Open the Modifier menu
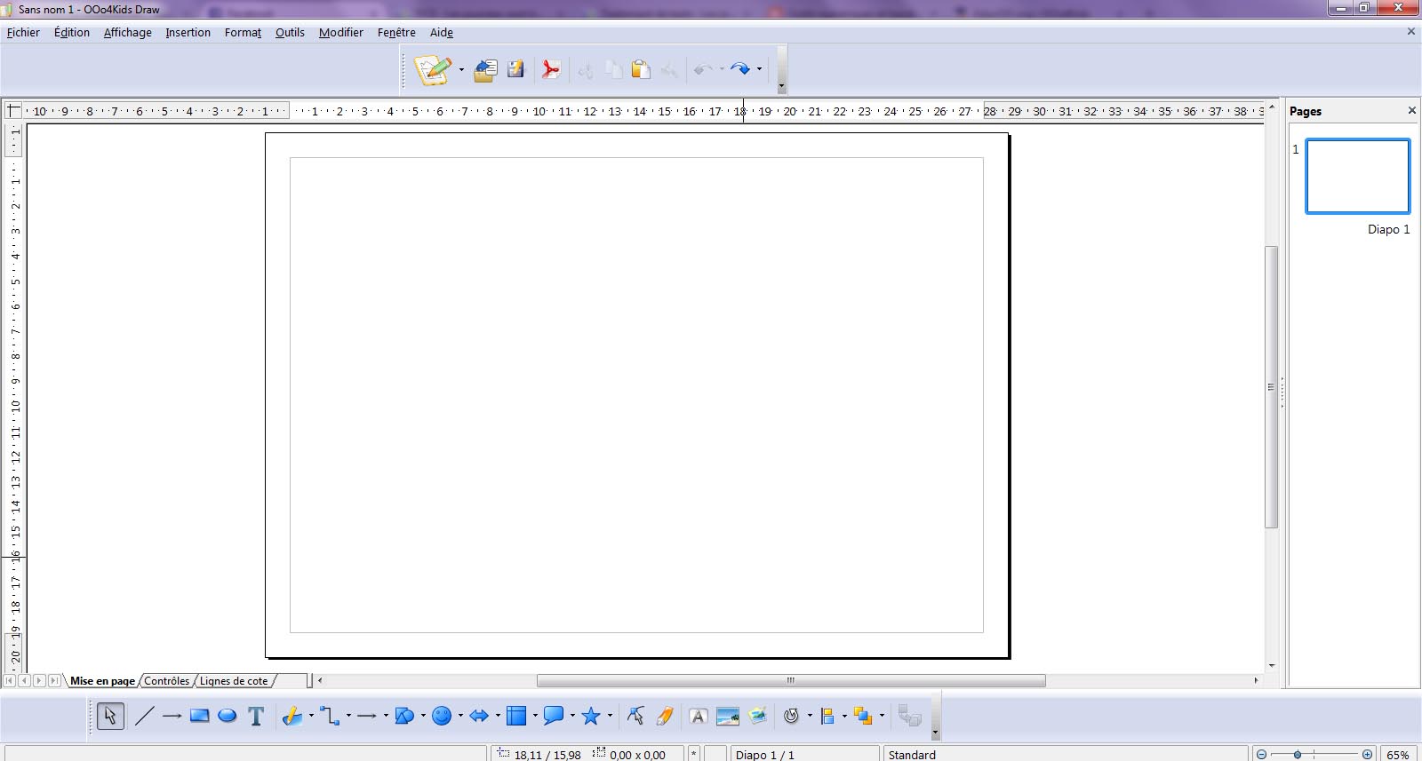The width and height of the screenshot is (1422, 761). coord(341,32)
